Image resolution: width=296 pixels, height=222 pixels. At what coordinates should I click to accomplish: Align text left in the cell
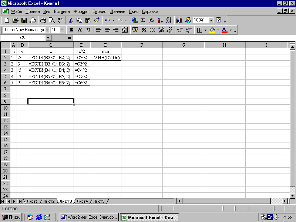coord(99,30)
